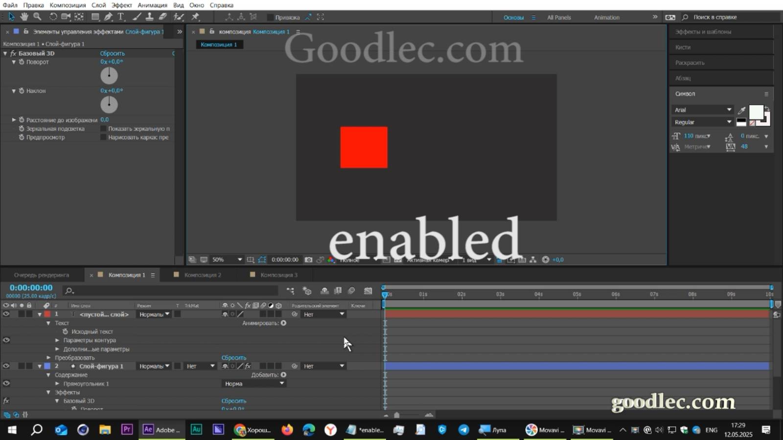
Task: Pick the Brush tool from the toolbar
Action: (136, 17)
